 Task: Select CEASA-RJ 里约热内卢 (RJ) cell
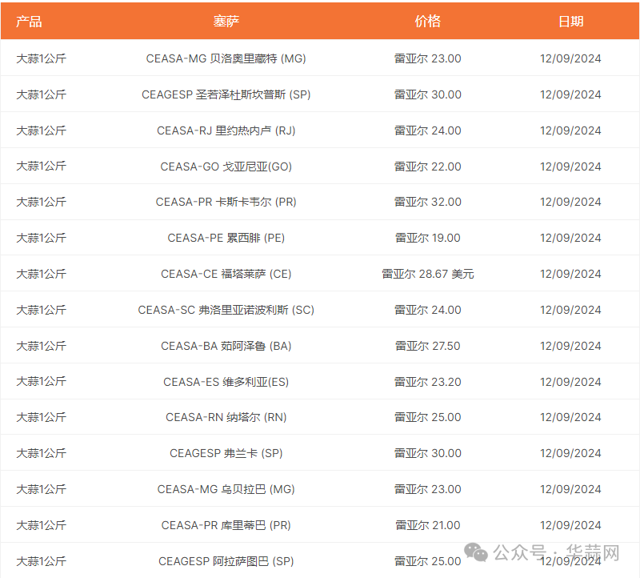[226, 130]
